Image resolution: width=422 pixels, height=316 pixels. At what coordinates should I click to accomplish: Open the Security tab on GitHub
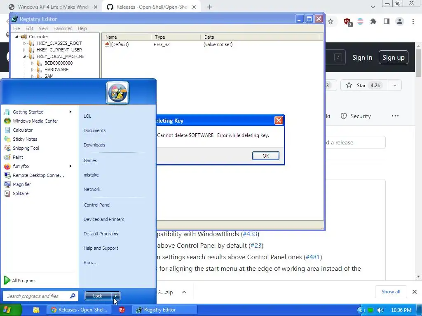(356, 116)
